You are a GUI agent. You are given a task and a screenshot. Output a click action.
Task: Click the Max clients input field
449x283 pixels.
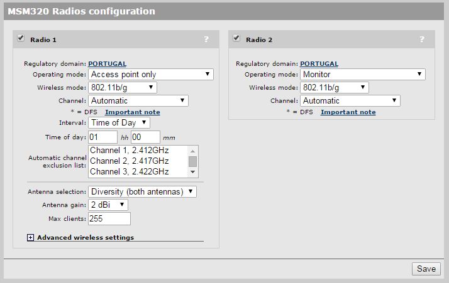[109, 218]
